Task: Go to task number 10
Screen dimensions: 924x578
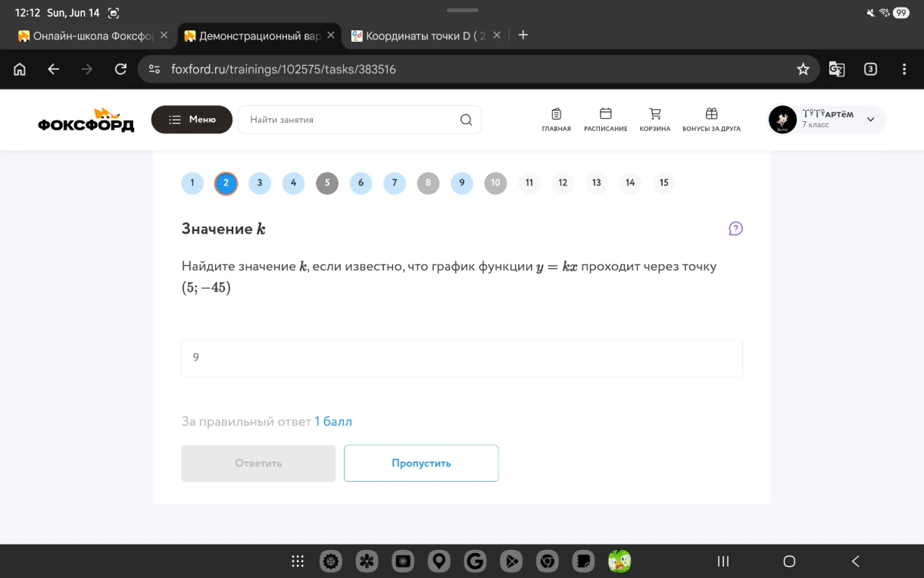Action: 495,183
